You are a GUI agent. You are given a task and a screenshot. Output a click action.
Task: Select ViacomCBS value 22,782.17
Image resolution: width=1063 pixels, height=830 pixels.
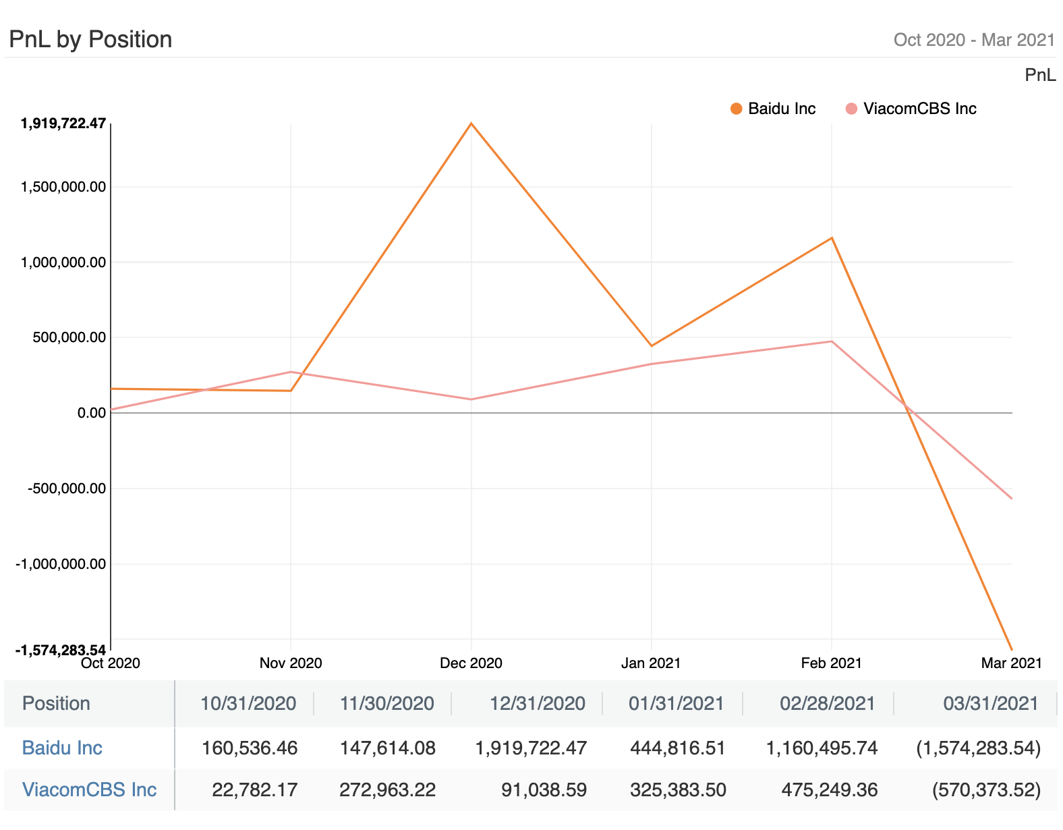[255, 790]
